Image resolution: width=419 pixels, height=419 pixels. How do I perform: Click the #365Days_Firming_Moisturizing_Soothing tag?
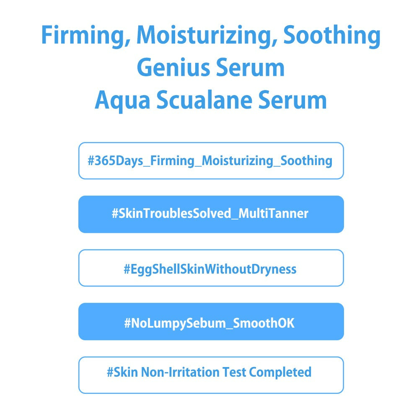(x=211, y=161)
